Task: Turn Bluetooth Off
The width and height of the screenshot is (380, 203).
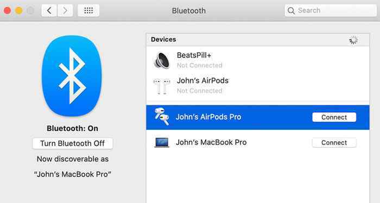Action: pyautogui.click(x=72, y=143)
